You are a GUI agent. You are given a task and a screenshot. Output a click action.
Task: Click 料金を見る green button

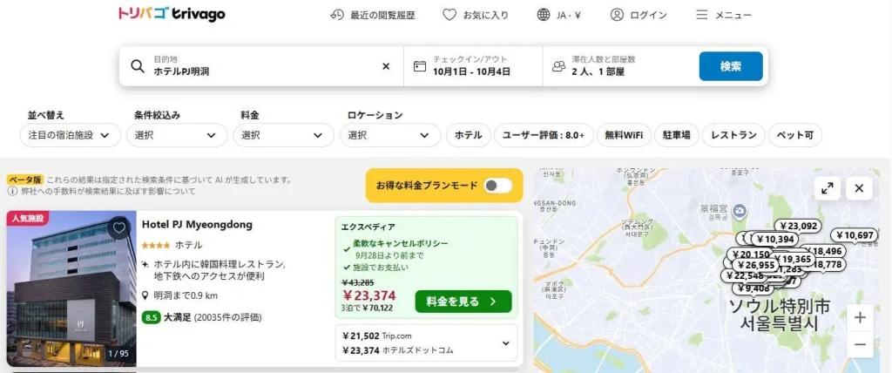pyautogui.click(x=463, y=302)
